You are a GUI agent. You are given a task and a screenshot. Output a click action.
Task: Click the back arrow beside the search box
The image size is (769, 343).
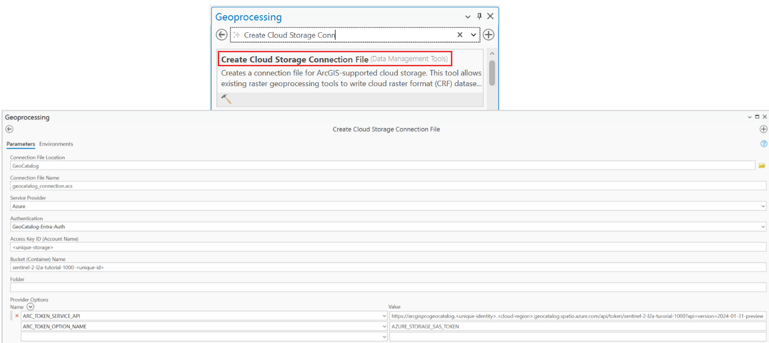221,34
